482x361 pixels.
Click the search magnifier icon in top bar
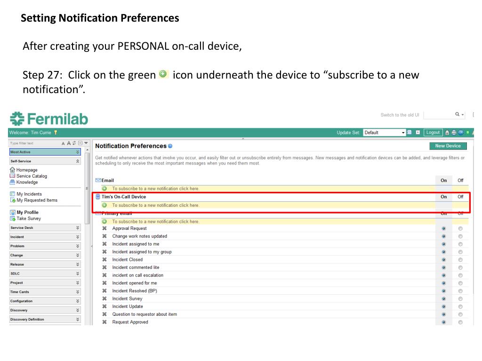pos(458,114)
